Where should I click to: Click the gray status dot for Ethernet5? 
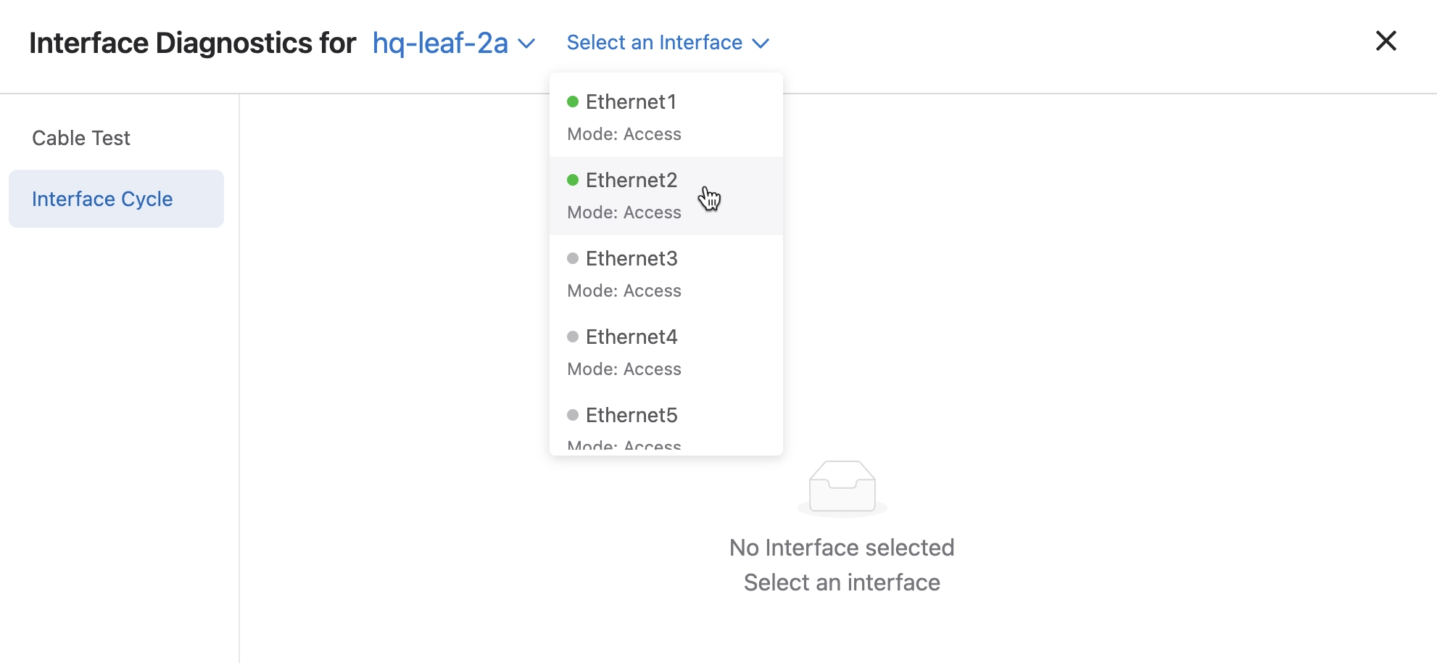(573, 416)
